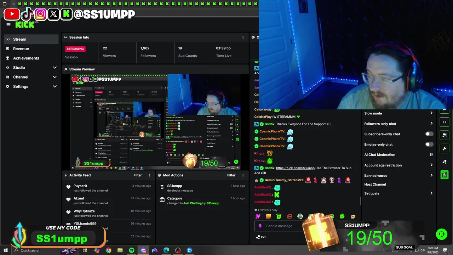Open Microsoft Edge from the taskbar
This screenshot has height=255, width=453.
(166, 250)
